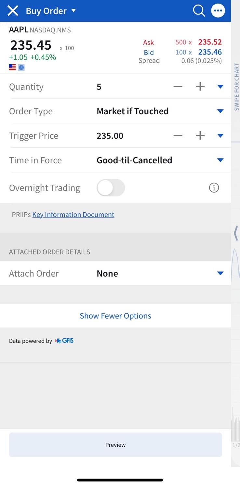Lower Trigger Price with minus icon
Viewport: 240px width, 486px height.
[178, 136]
